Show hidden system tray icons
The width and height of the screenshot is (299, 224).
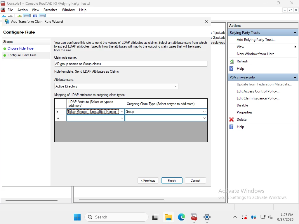235,217
